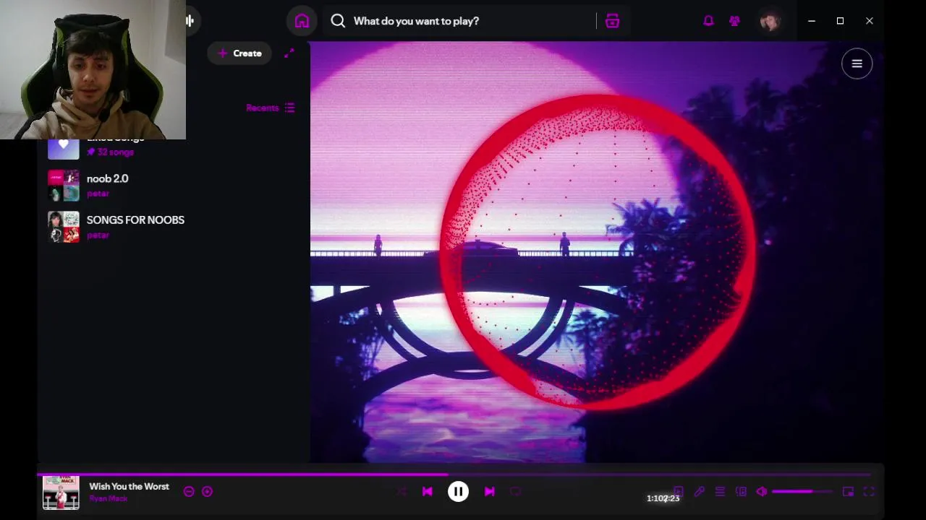This screenshot has height=520, width=926.
Task: Open the user profile avatar
Action: 770,21
